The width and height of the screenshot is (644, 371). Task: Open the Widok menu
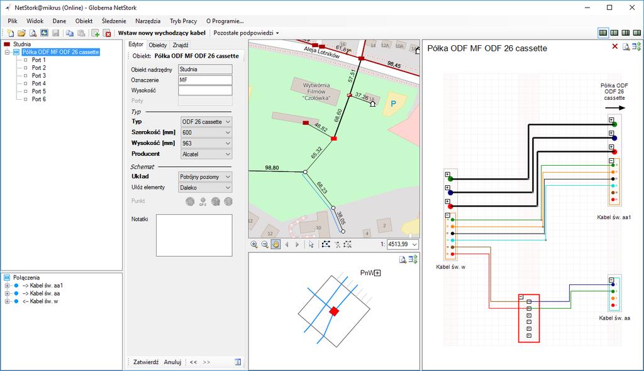(x=35, y=21)
